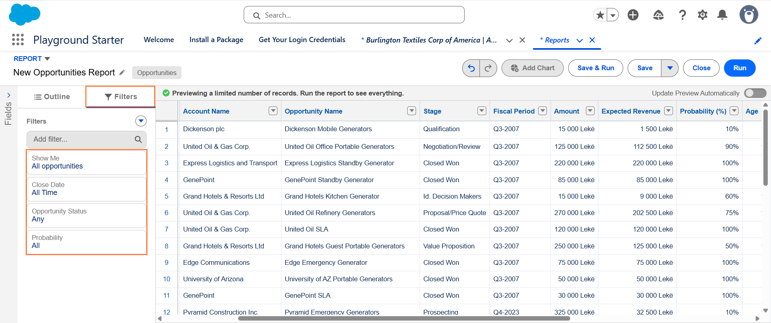Open the Help question mark icon
This screenshot has width=771, height=323.
pyautogui.click(x=682, y=15)
